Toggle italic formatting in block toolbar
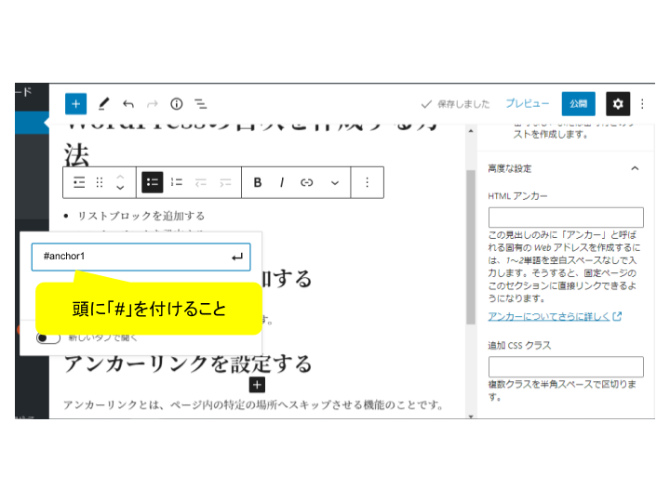 click(x=282, y=182)
